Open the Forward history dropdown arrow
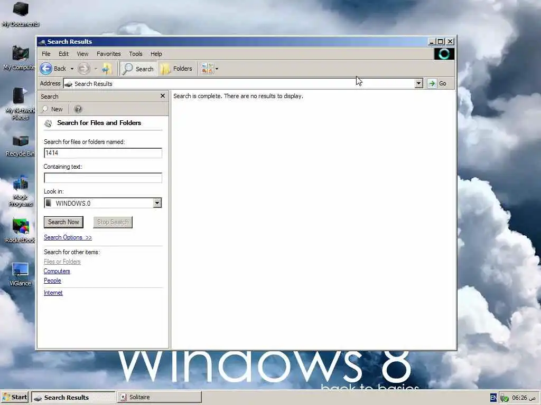Screen dimensions: 541x405 [96, 69]
